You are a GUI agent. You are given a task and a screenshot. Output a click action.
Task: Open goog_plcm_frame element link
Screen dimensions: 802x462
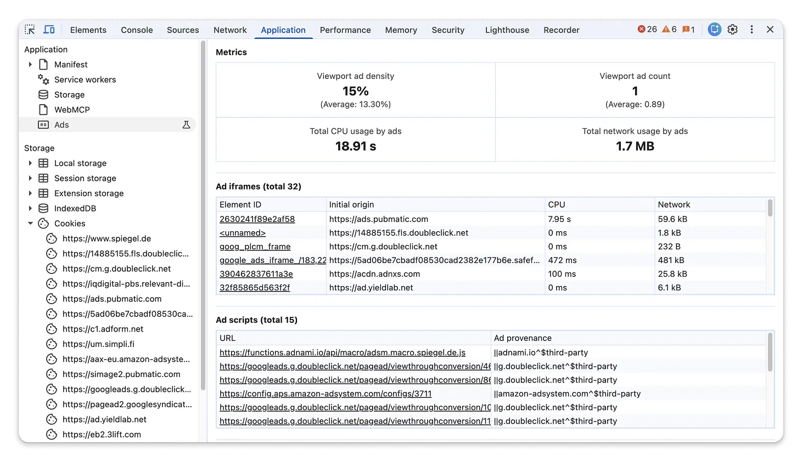(255, 247)
